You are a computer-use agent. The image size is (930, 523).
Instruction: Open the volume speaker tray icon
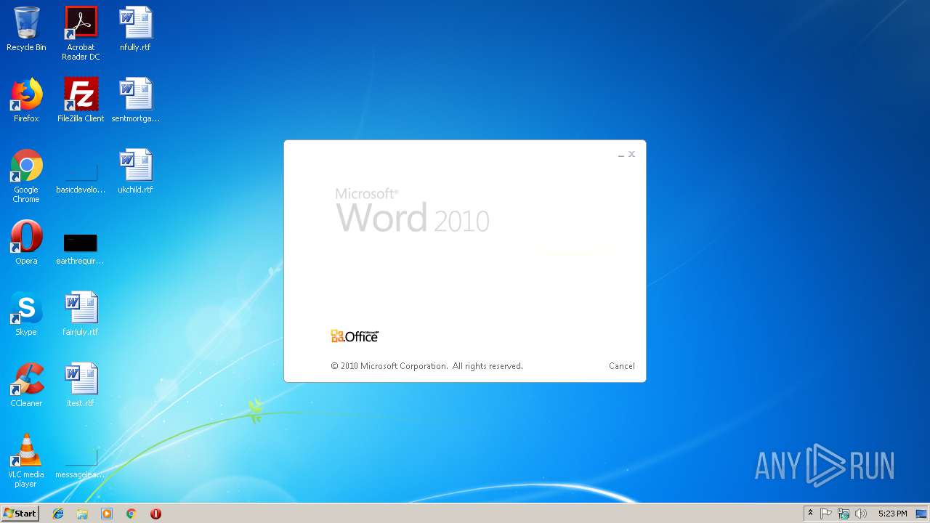pos(861,514)
